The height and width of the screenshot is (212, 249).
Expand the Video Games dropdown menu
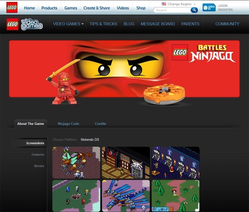tap(68, 24)
